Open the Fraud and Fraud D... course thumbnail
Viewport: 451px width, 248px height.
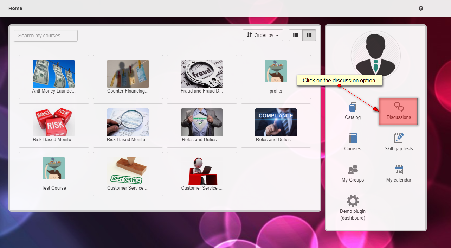tap(202, 74)
